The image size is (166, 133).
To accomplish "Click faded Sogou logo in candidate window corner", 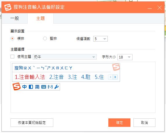I will (x=116, y=67).
